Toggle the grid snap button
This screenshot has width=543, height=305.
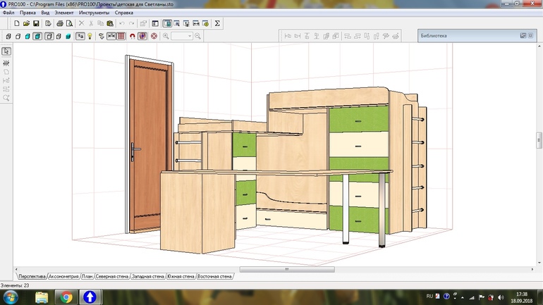pyautogui.click(x=121, y=36)
